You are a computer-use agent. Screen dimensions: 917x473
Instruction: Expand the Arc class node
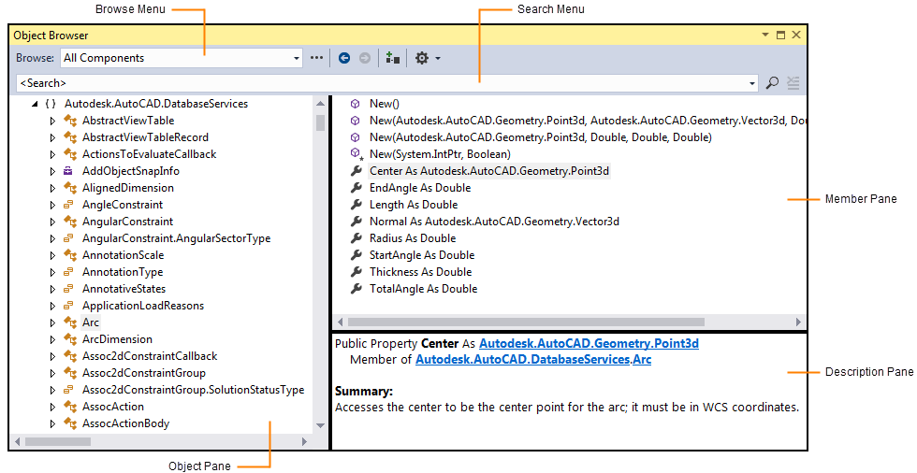click(52, 322)
